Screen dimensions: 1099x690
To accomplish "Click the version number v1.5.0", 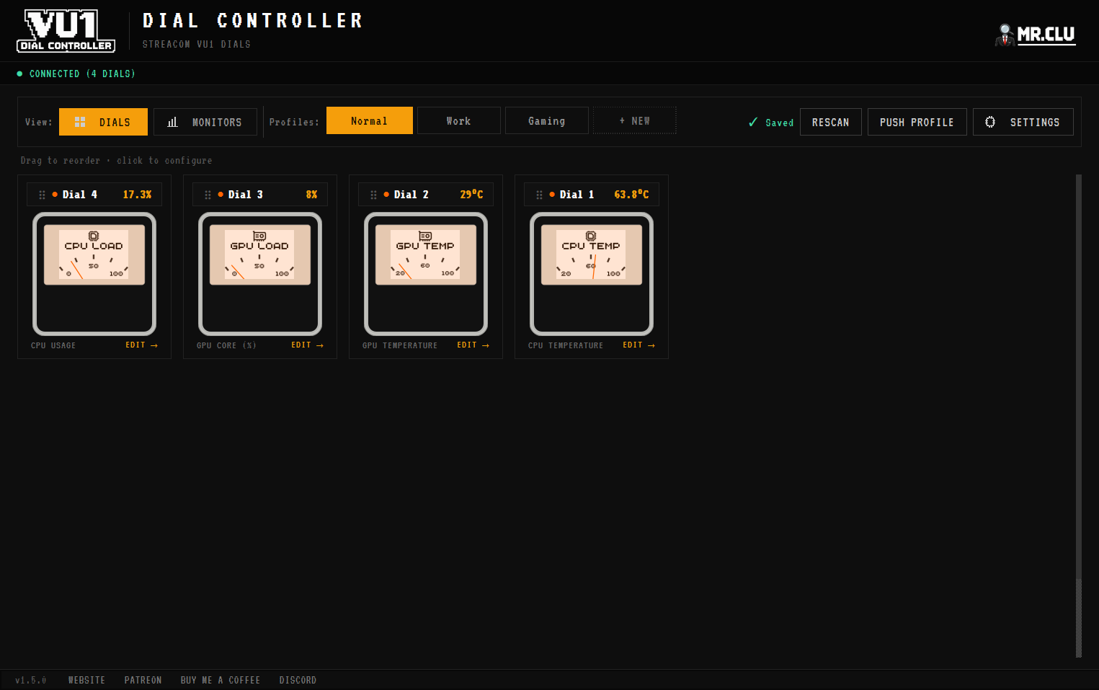I will click(x=31, y=680).
